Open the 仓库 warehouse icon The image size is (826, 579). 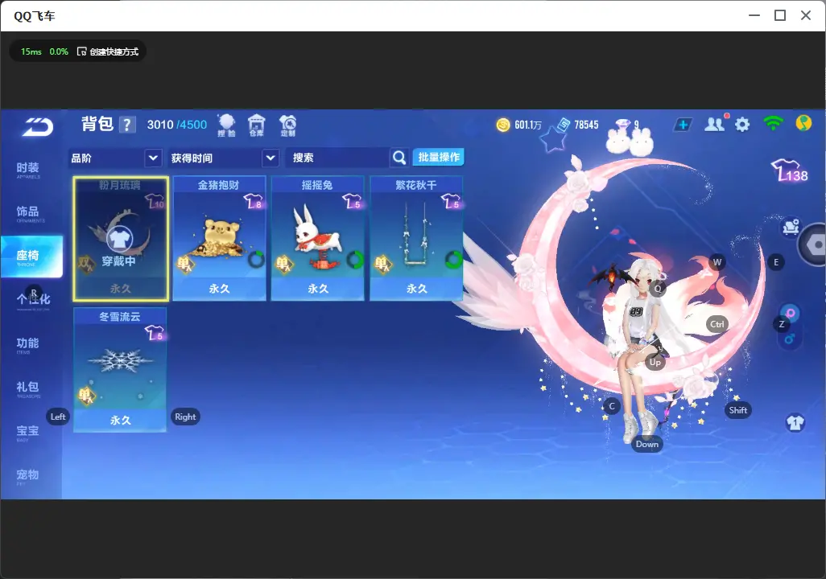point(257,125)
